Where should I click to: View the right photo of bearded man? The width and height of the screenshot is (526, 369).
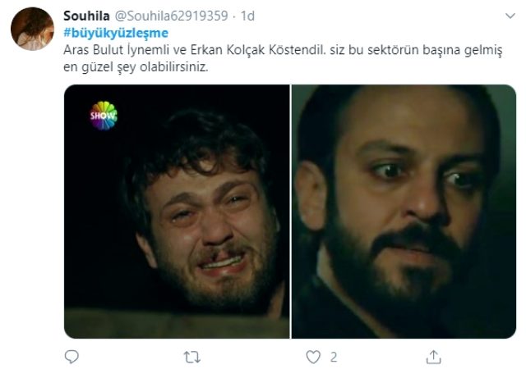point(404,212)
